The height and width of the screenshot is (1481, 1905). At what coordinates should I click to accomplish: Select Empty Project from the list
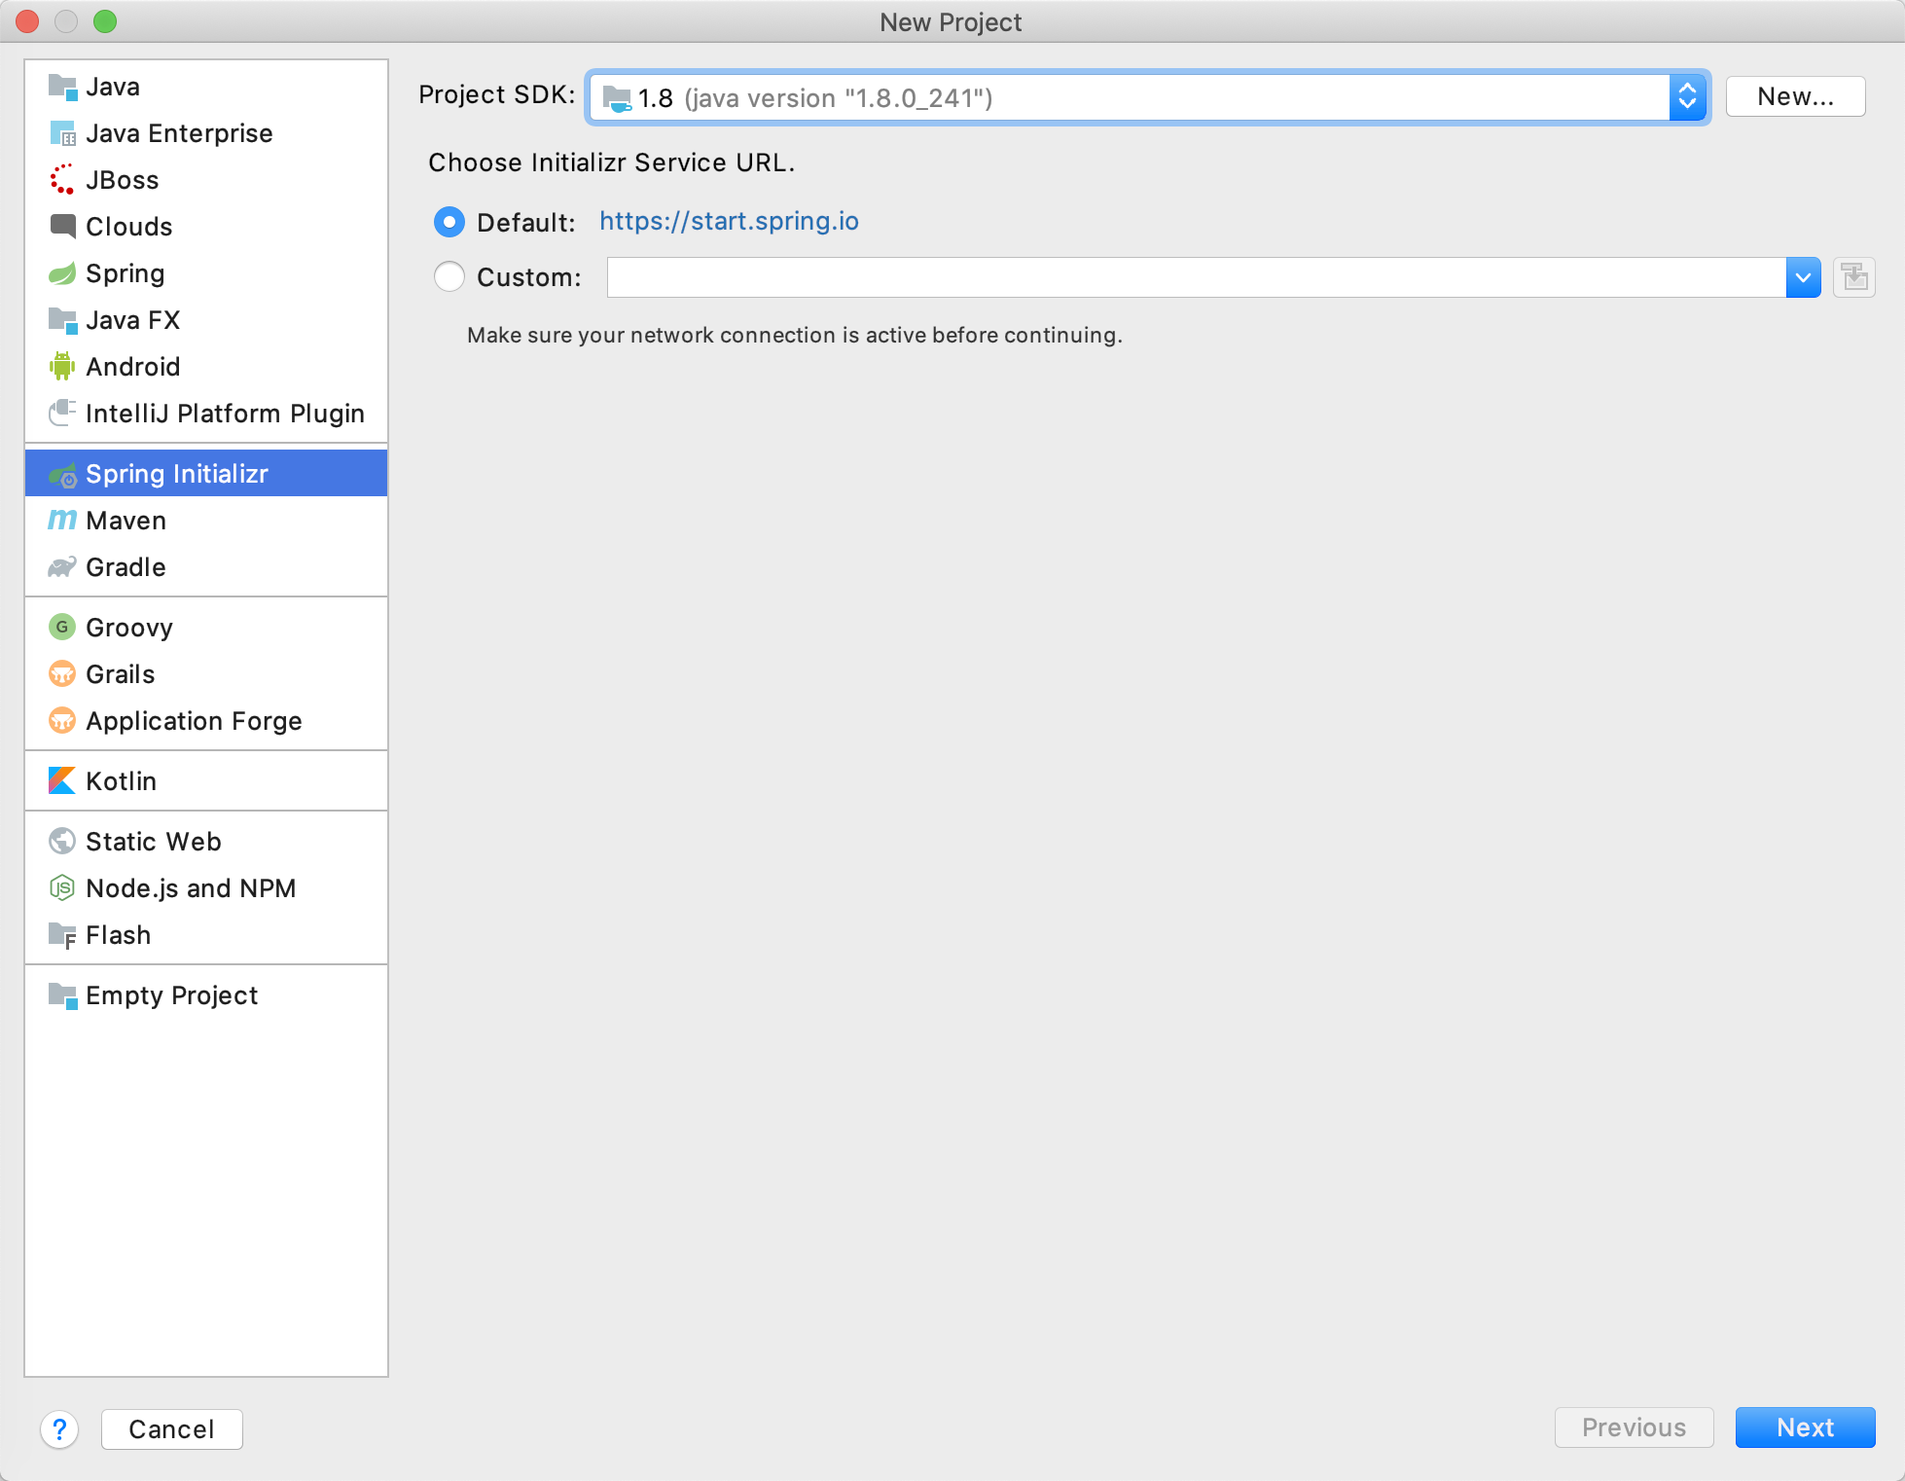pos(171,995)
